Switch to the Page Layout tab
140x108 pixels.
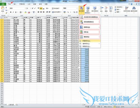coord(22,4)
